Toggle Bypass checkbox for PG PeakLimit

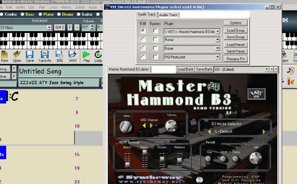point(155,56)
